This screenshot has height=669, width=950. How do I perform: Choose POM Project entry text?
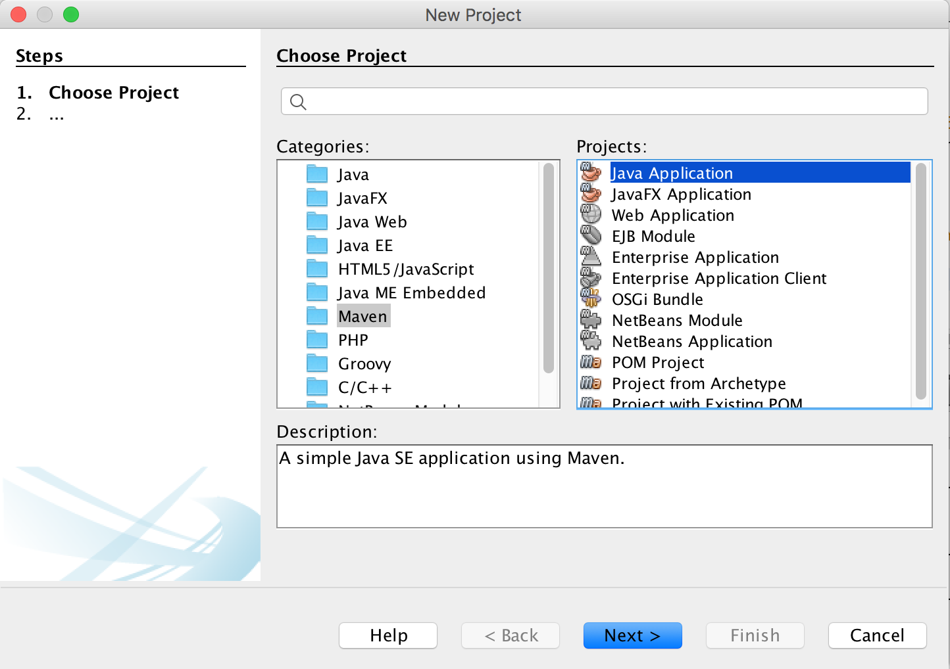point(658,363)
